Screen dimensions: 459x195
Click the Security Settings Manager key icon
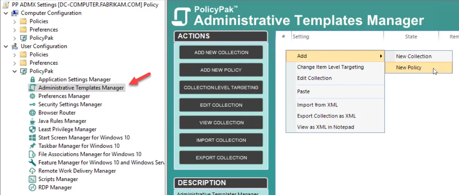click(x=32, y=105)
